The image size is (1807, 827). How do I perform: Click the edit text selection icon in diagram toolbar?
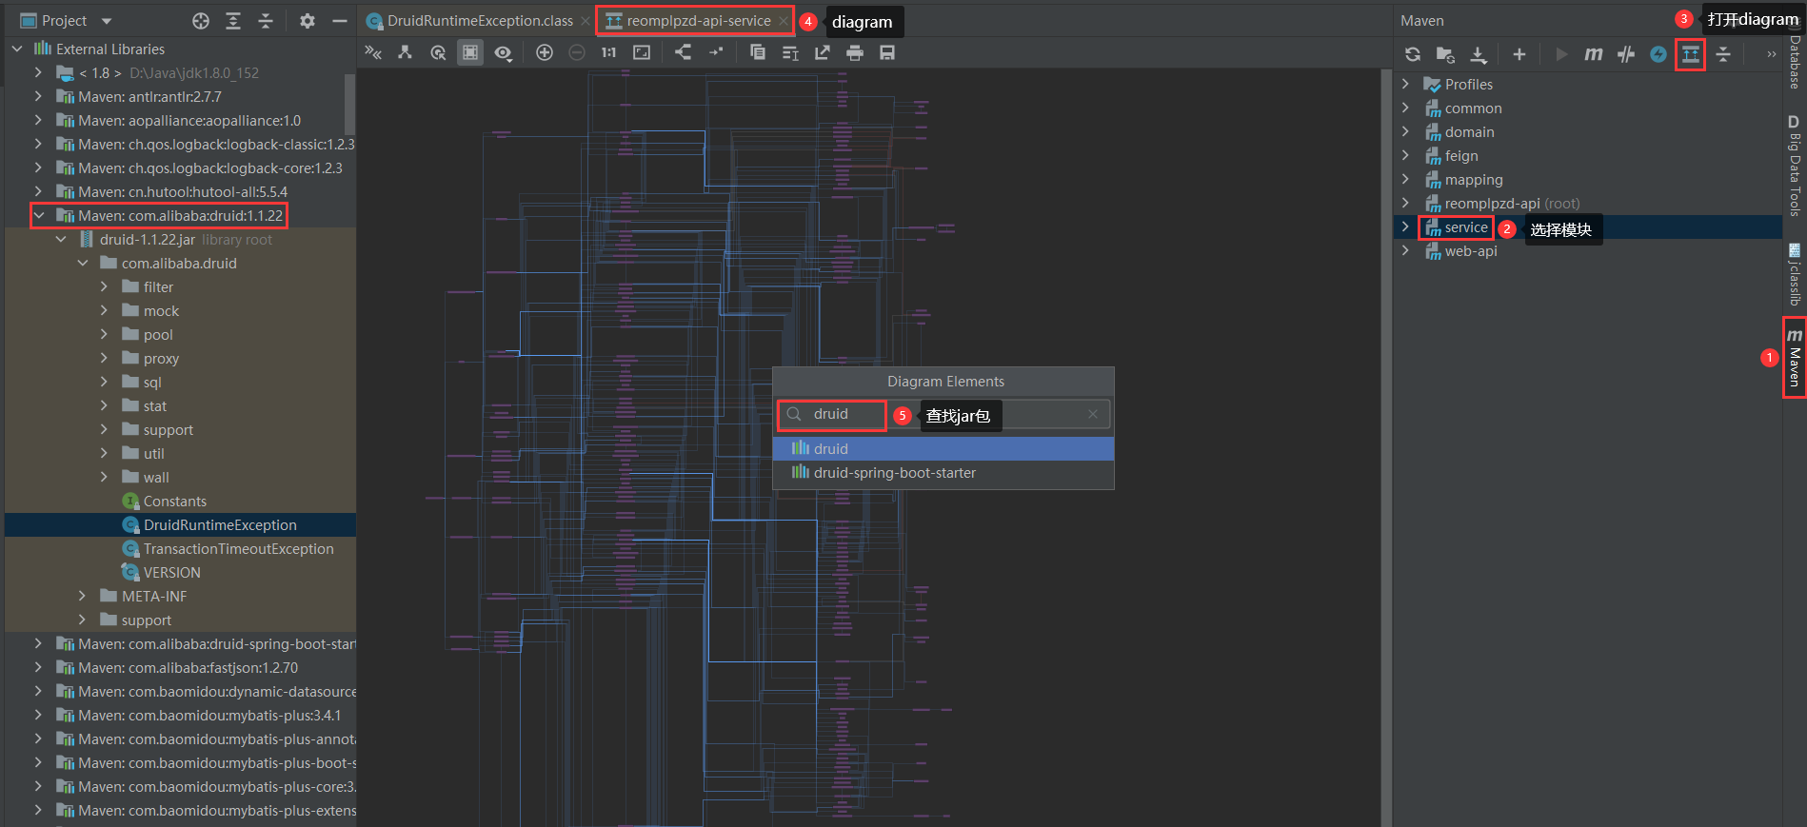click(x=790, y=52)
